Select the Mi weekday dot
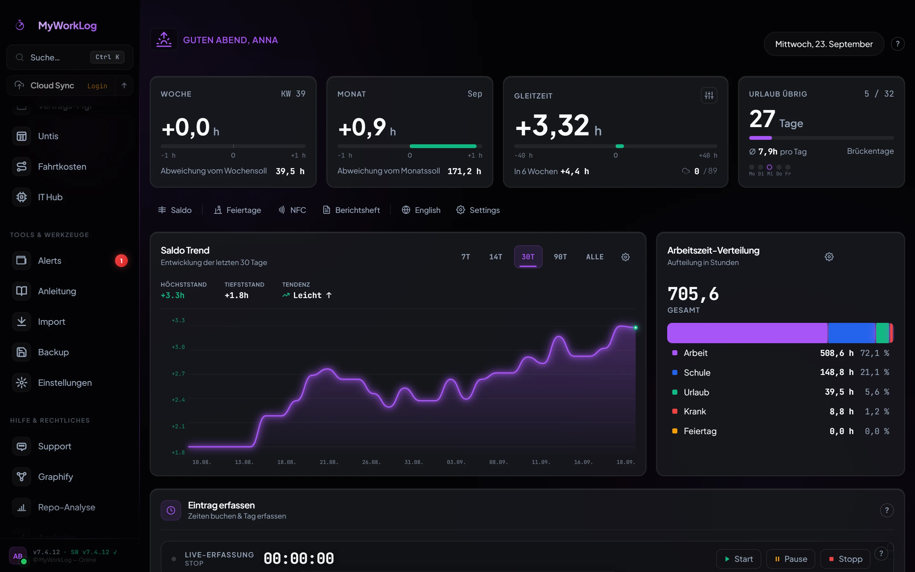The height and width of the screenshot is (572, 915). coord(769,167)
